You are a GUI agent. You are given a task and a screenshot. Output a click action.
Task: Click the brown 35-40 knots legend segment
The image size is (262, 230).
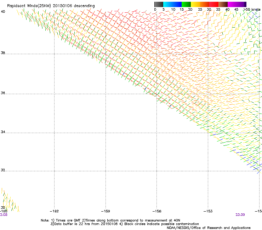(x=223, y=4)
